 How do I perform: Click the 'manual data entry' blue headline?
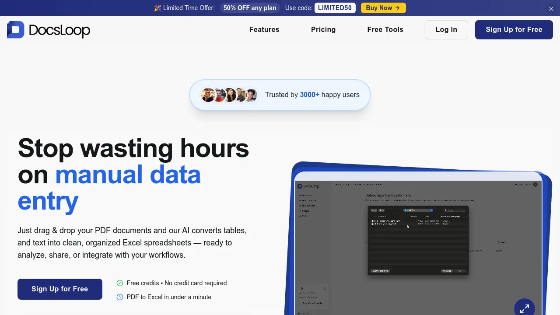pos(109,188)
